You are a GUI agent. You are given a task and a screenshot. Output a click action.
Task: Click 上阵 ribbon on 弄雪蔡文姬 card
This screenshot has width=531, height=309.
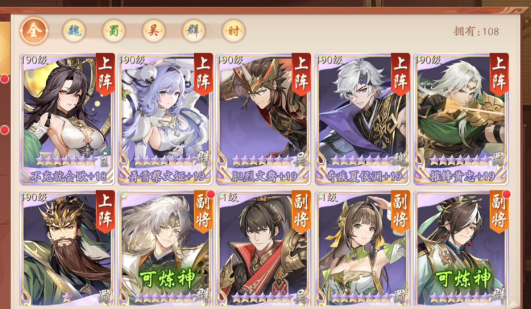(x=203, y=75)
